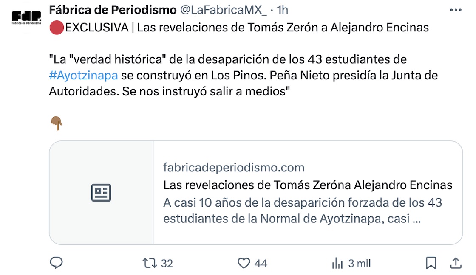Click the newspaper placeholder icon in link card
The image size is (476, 275).
tap(101, 193)
